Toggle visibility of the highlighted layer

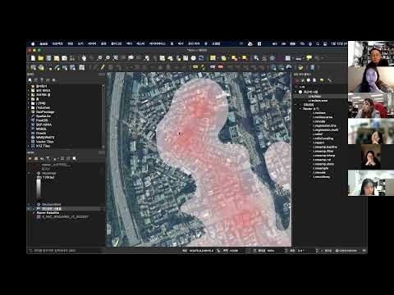point(34,208)
